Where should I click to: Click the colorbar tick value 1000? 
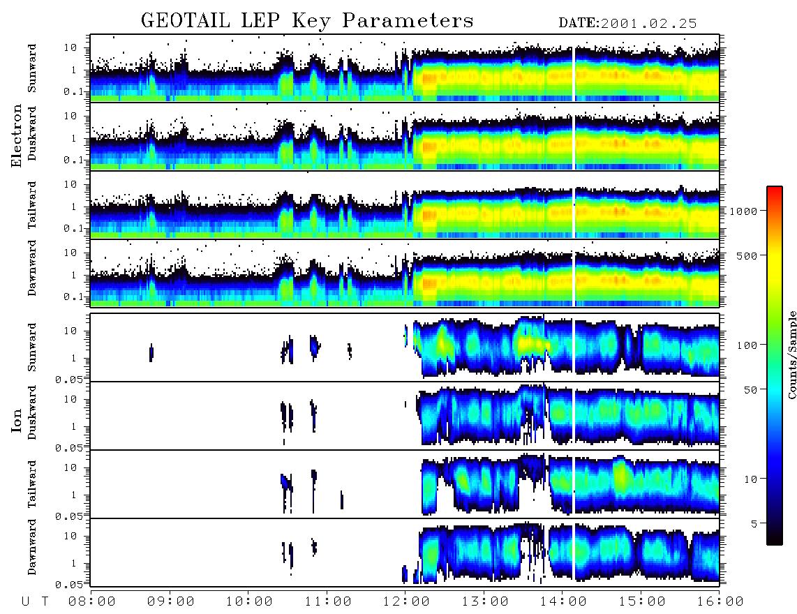(x=743, y=211)
